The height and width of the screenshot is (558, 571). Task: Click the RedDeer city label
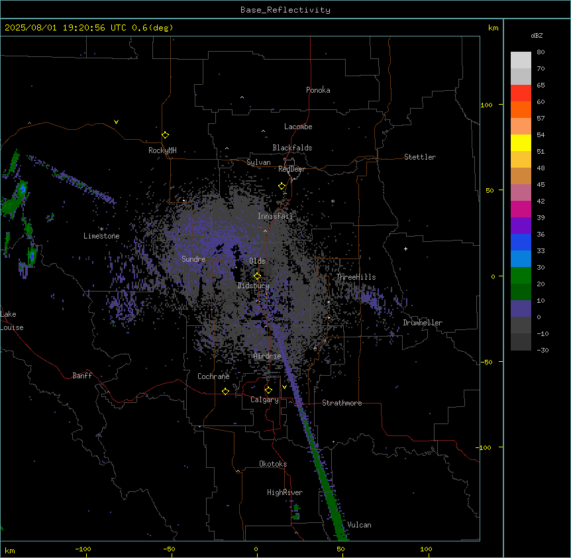click(291, 169)
